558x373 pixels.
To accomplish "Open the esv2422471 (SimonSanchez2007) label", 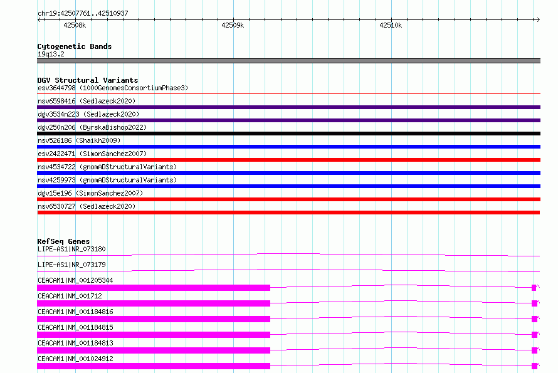I will click(x=92, y=154).
